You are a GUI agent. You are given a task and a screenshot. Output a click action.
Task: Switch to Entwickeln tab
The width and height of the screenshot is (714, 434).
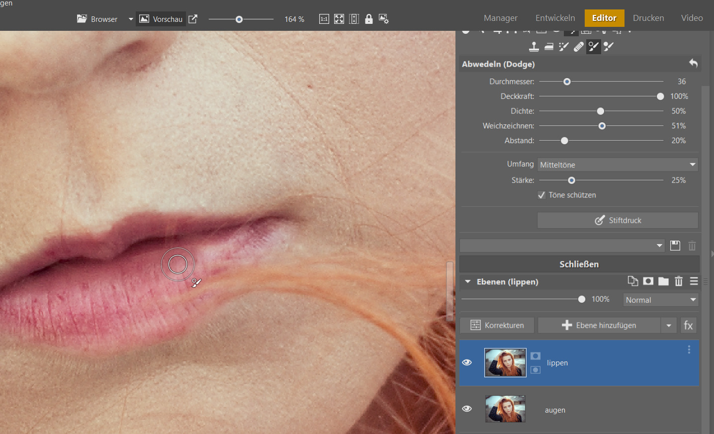[x=555, y=18]
